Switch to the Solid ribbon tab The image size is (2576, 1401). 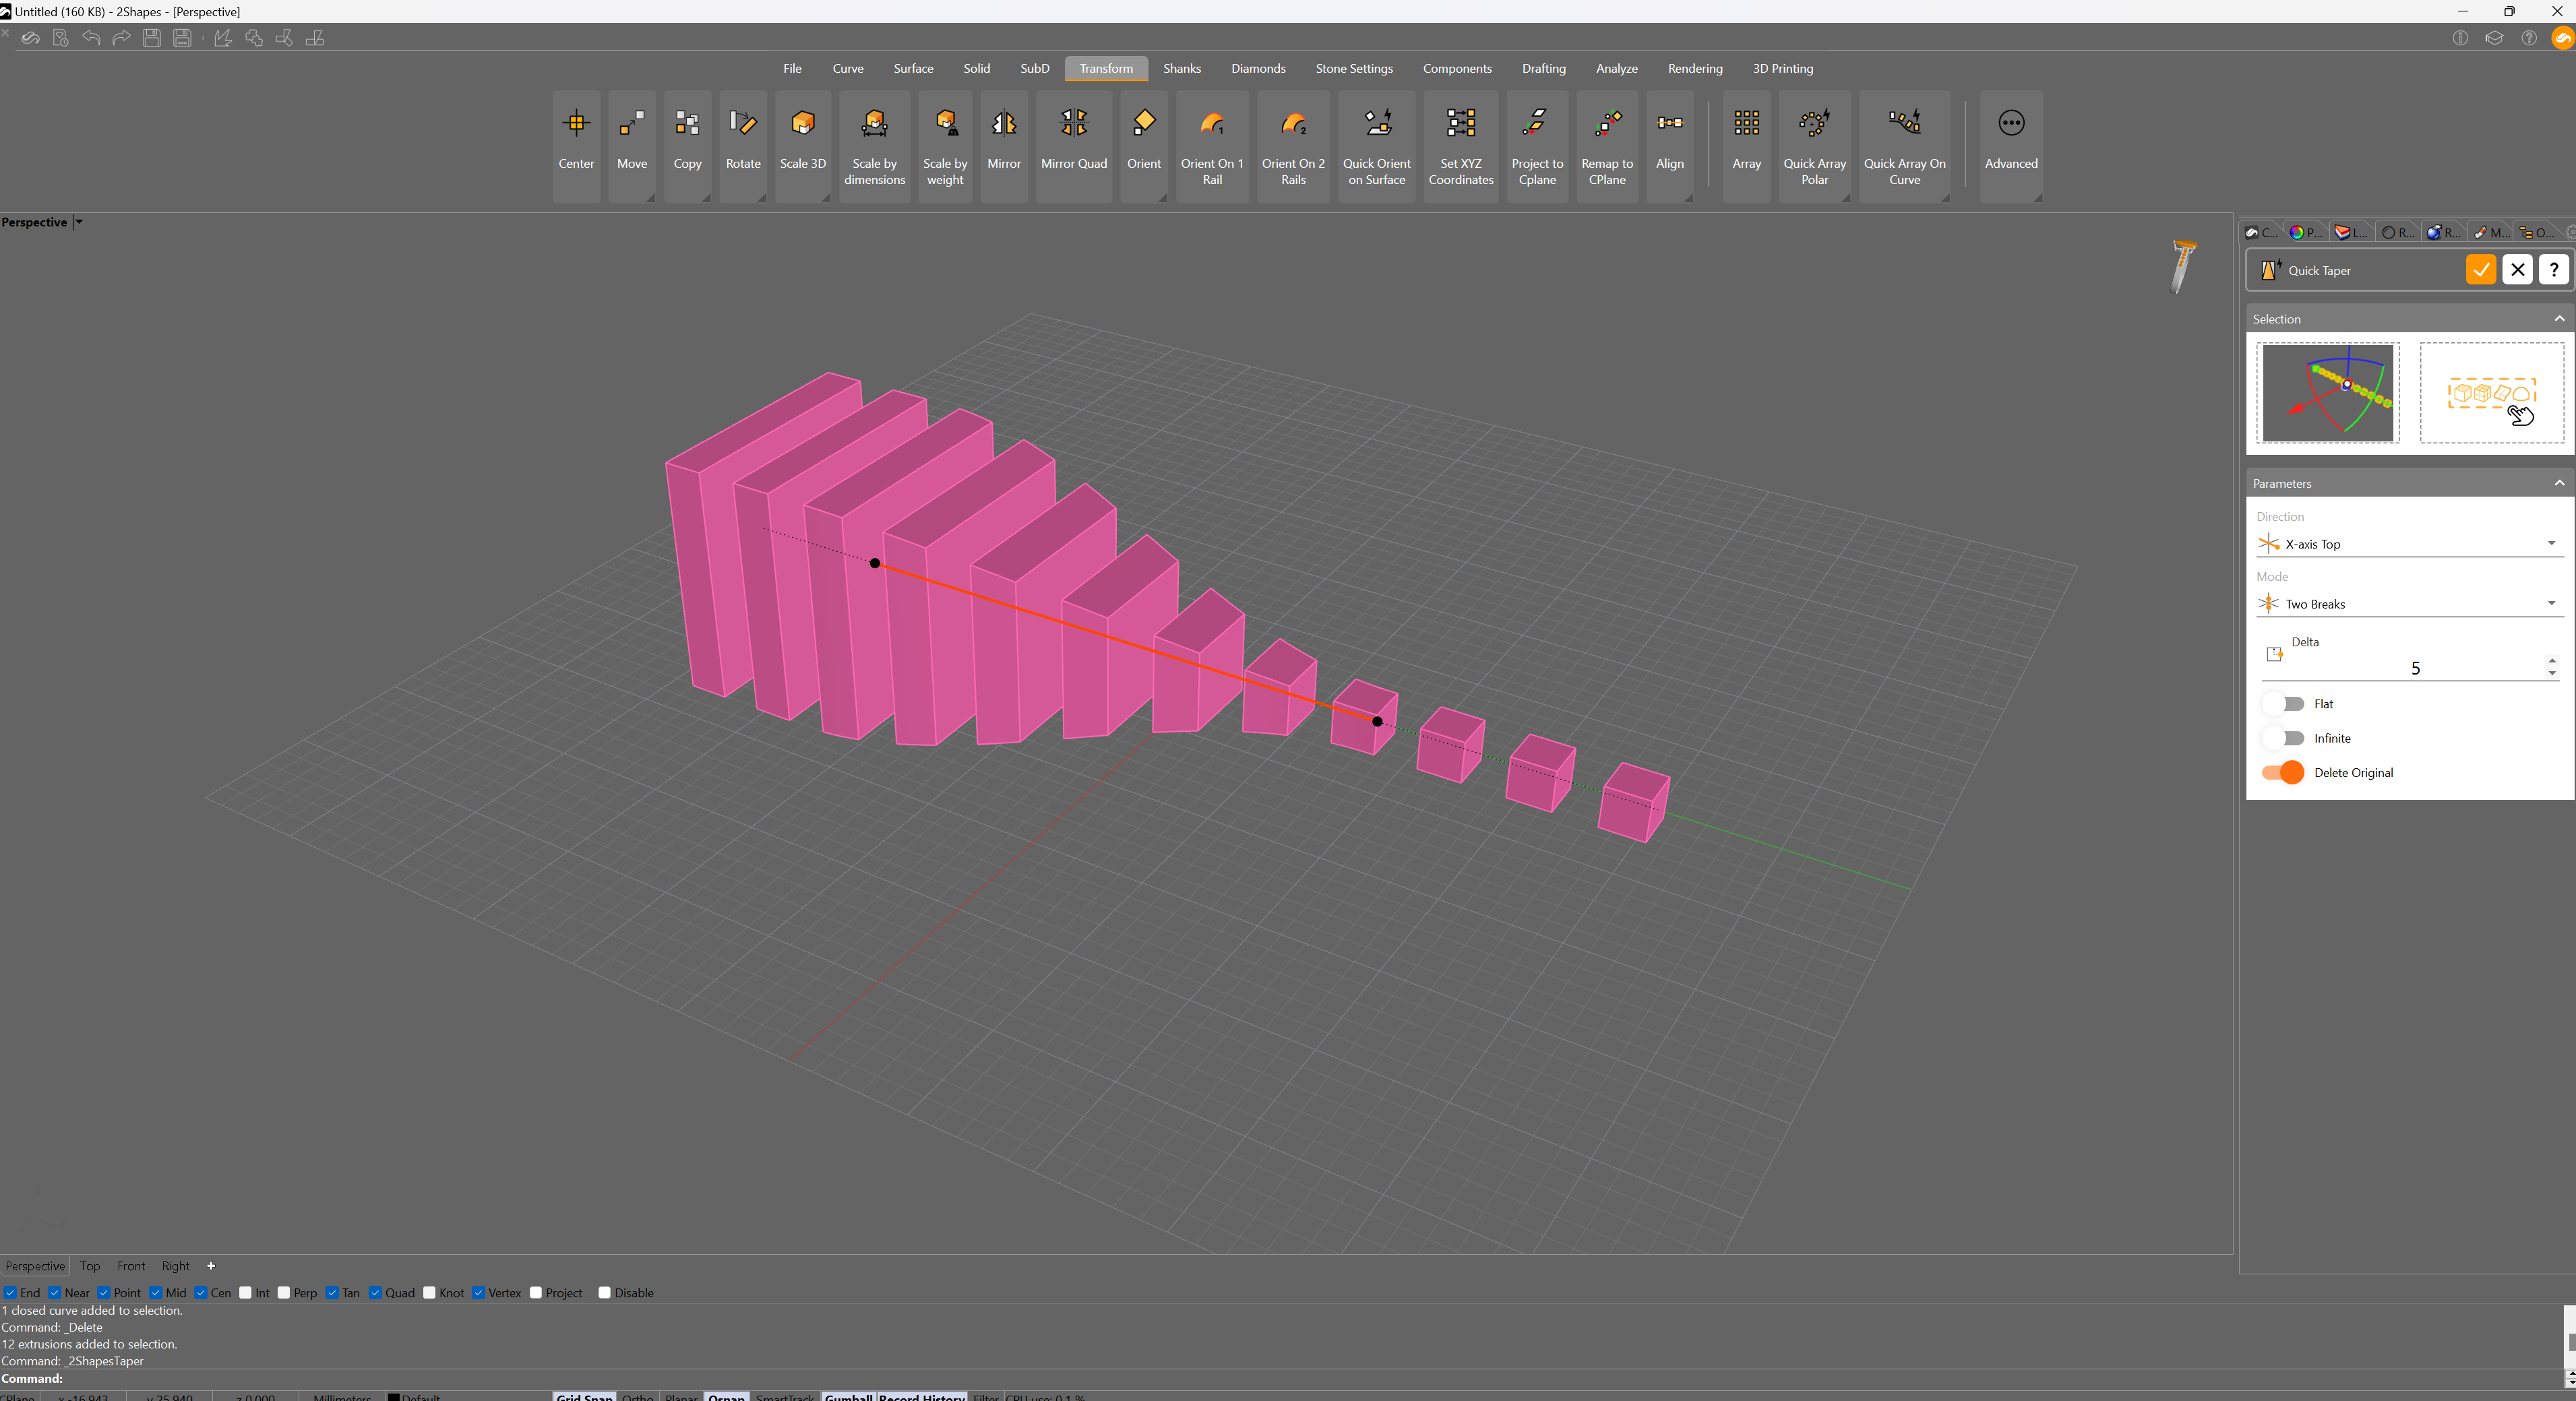click(976, 68)
